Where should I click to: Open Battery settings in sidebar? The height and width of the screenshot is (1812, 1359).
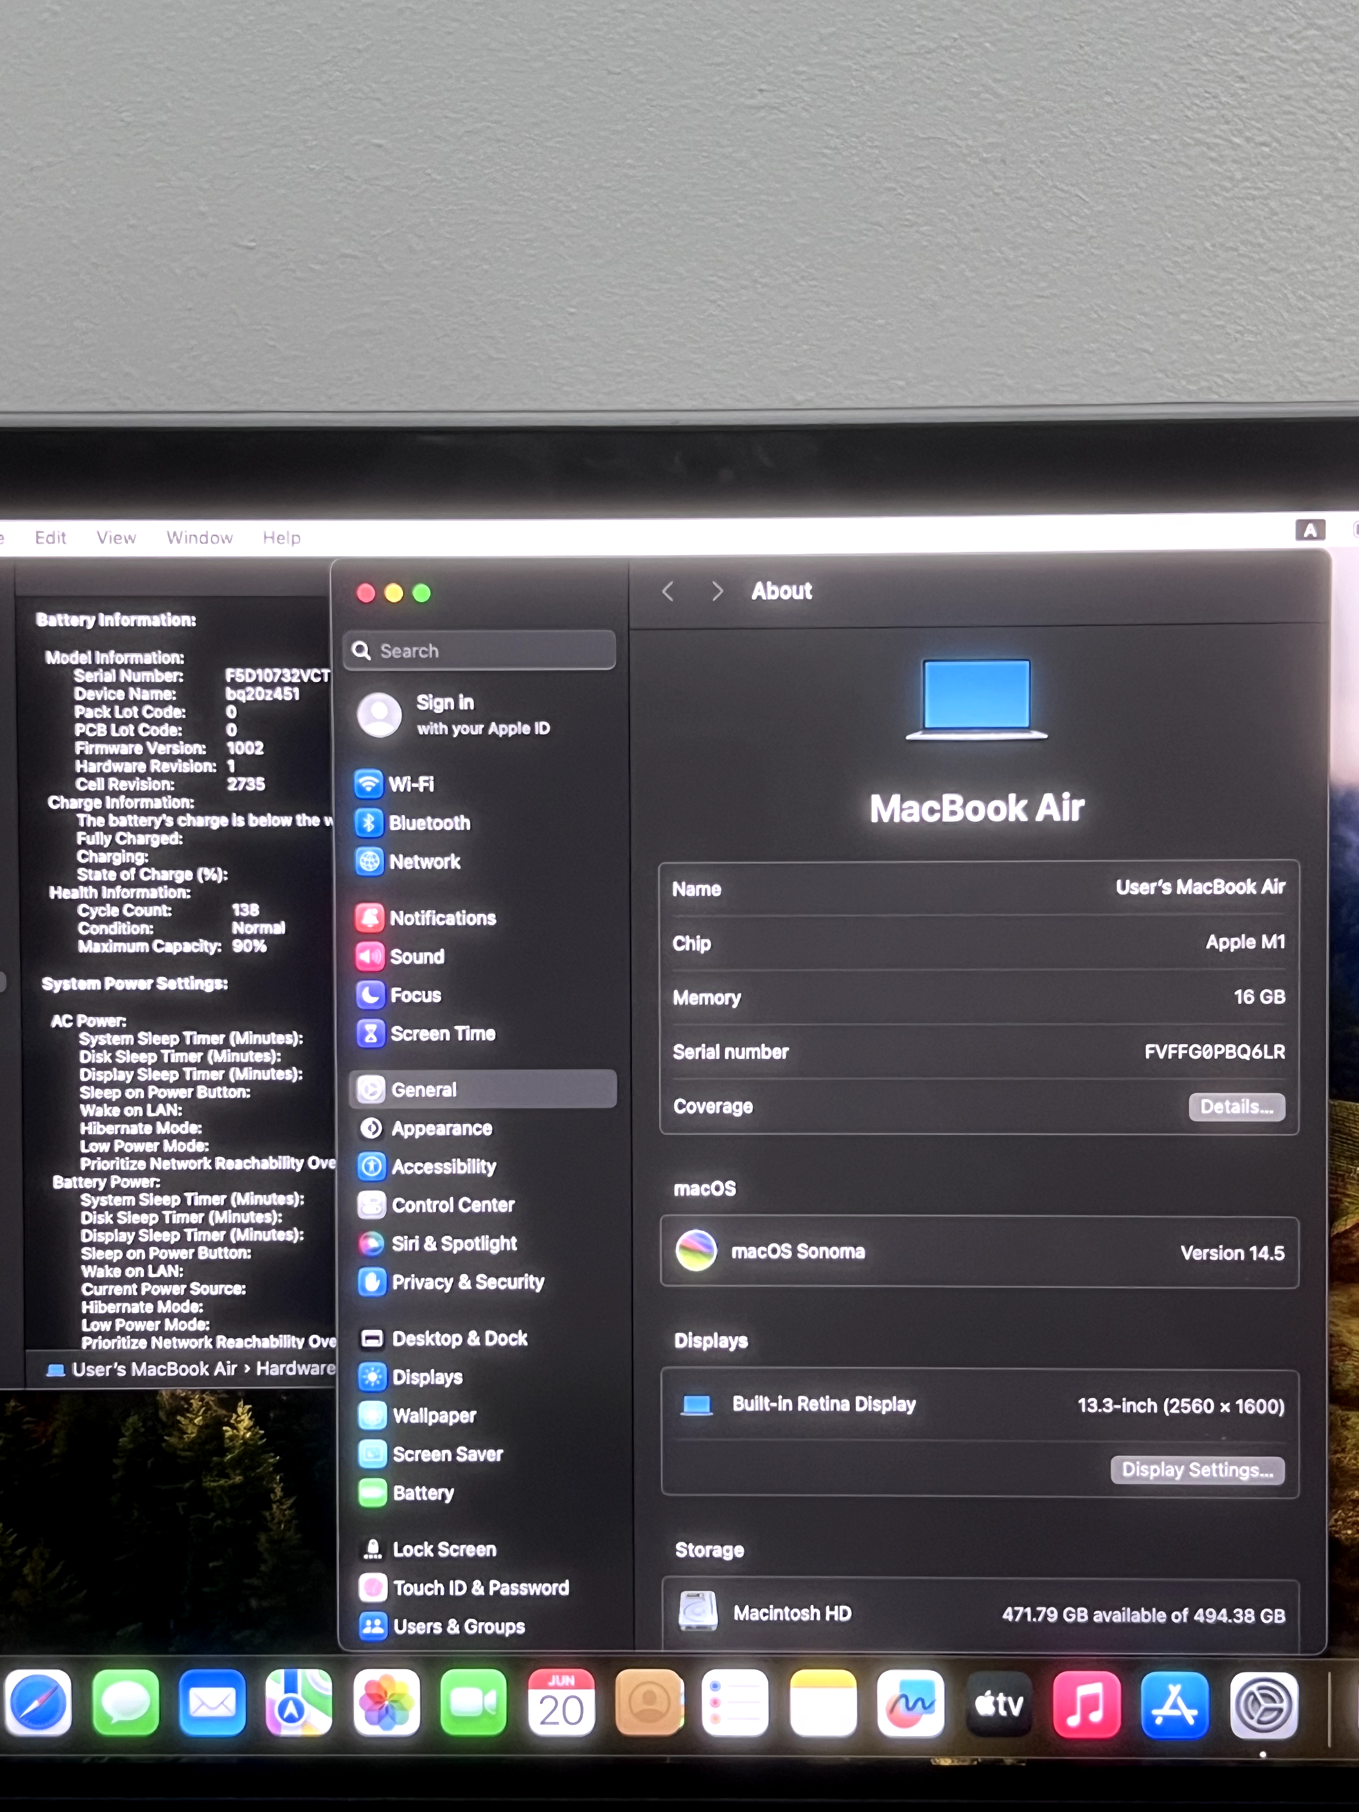click(423, 1492)
